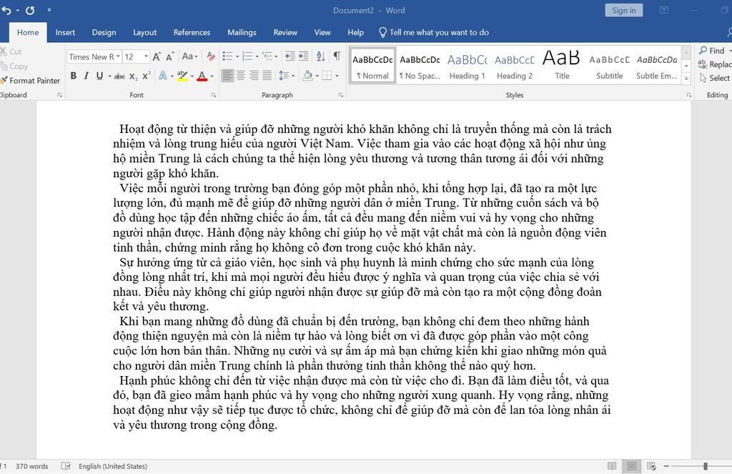Select Justify alignment
732x474 pixels.
click(267, 75)
